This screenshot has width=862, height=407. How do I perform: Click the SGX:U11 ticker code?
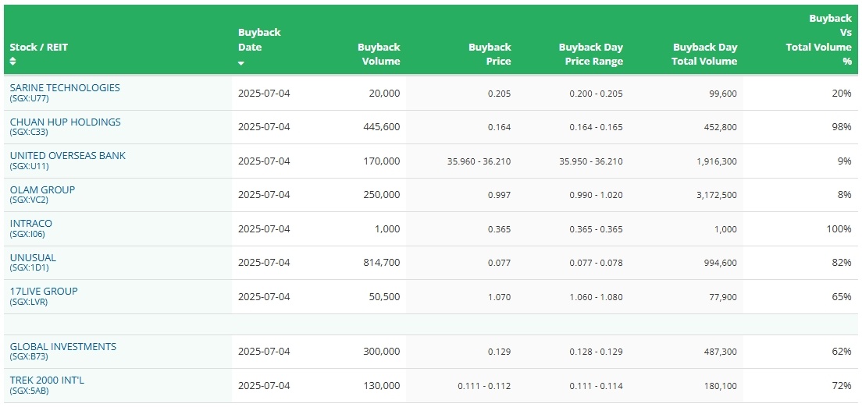click(x=29, y=166)
